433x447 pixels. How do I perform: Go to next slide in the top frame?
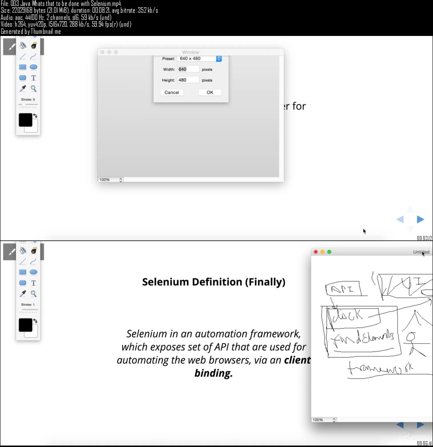point(420,219)
